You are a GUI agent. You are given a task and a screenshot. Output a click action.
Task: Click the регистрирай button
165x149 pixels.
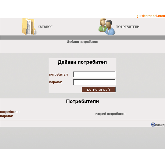(x=99, y=89)
